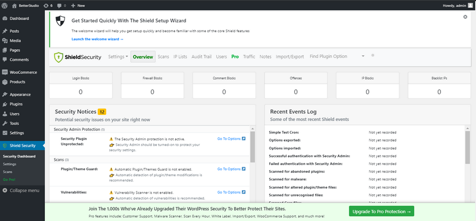The height and width of the screenshot is (221, 476).
Task: Open the Traffic tab
Action: (x=249, y=57)
